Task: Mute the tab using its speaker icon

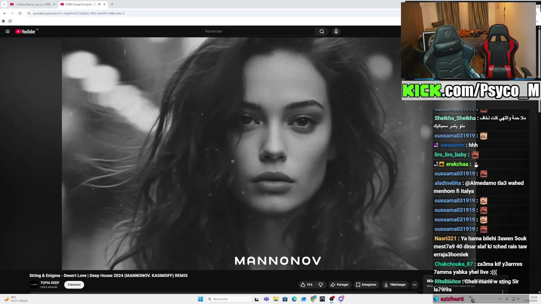Action: point(99,4)
